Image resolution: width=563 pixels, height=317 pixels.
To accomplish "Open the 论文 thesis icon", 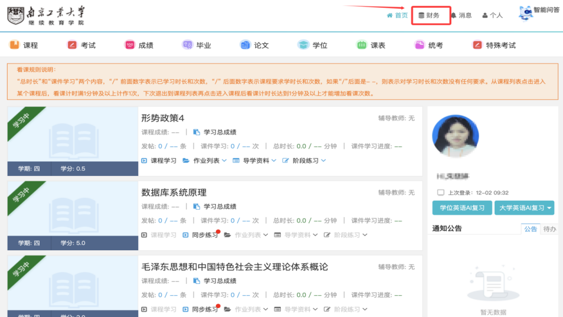I will pos(245,45).
